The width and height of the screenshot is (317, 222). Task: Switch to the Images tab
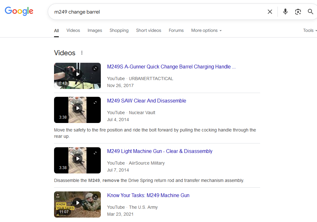click(x=94, y=31)
